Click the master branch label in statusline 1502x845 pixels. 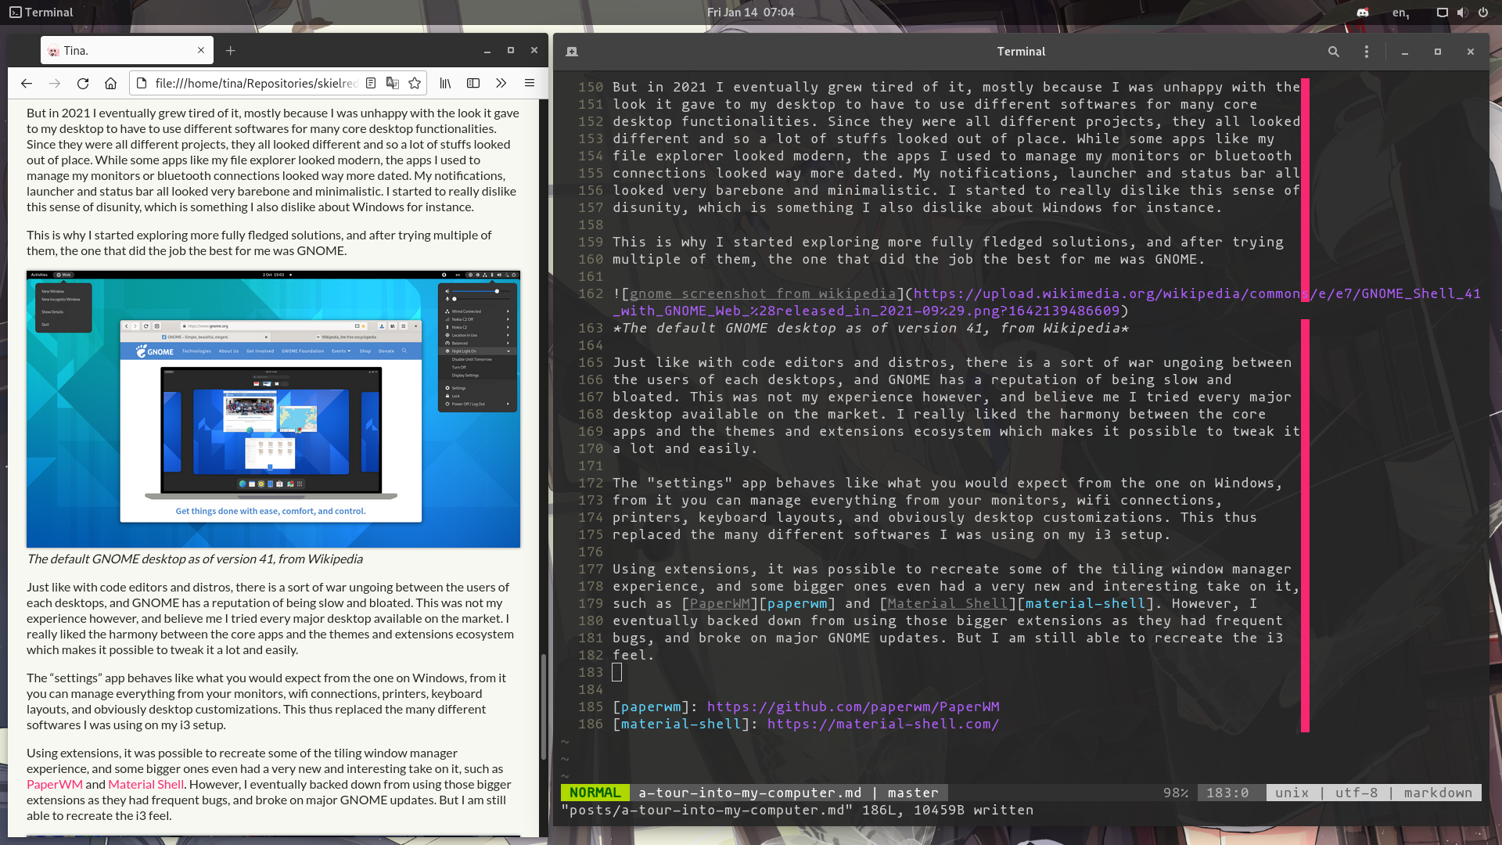click(913, 793)
